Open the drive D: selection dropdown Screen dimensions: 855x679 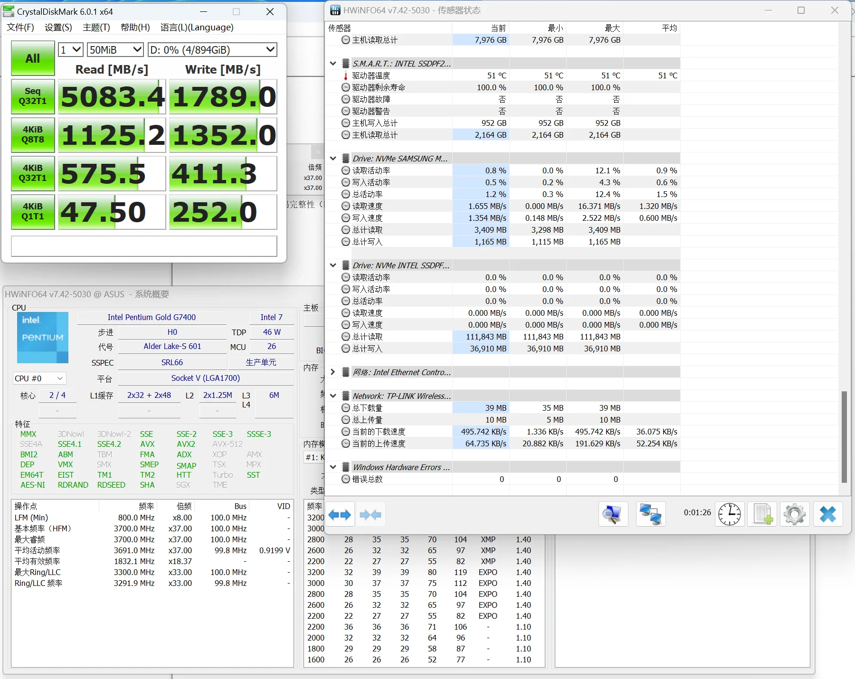[x=212, y=50]
